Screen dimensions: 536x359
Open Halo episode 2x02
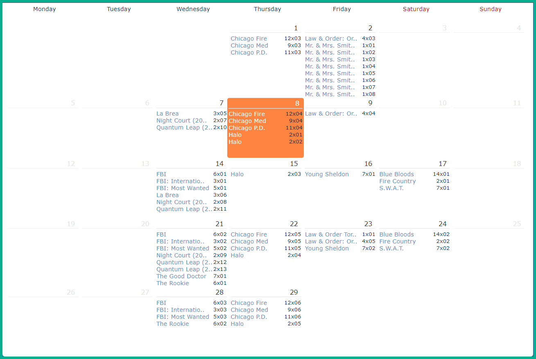(235, 142)
